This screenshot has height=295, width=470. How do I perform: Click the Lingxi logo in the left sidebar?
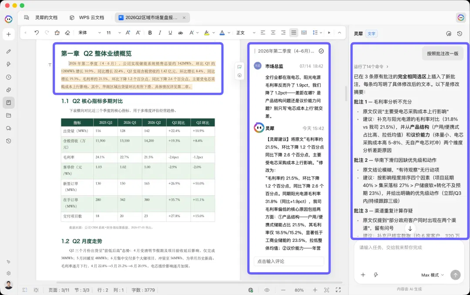coord(8,20)
